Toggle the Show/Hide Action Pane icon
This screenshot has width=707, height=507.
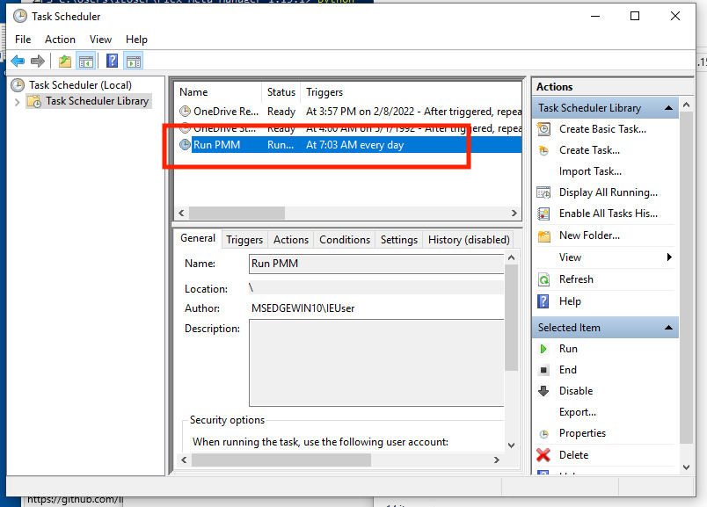(x=134, y=61)
